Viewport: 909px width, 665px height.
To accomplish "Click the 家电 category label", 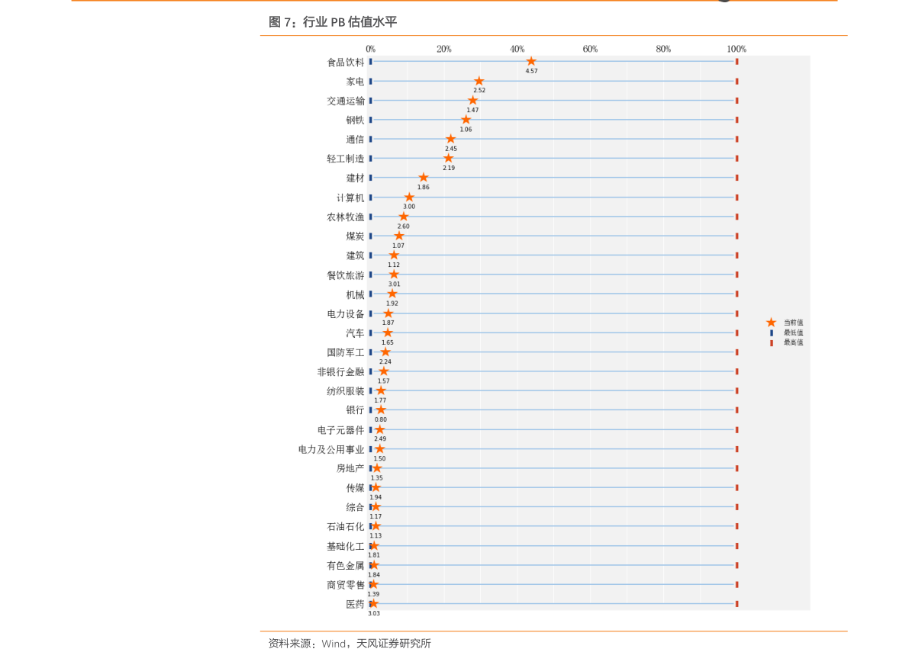I will point(355,82).
